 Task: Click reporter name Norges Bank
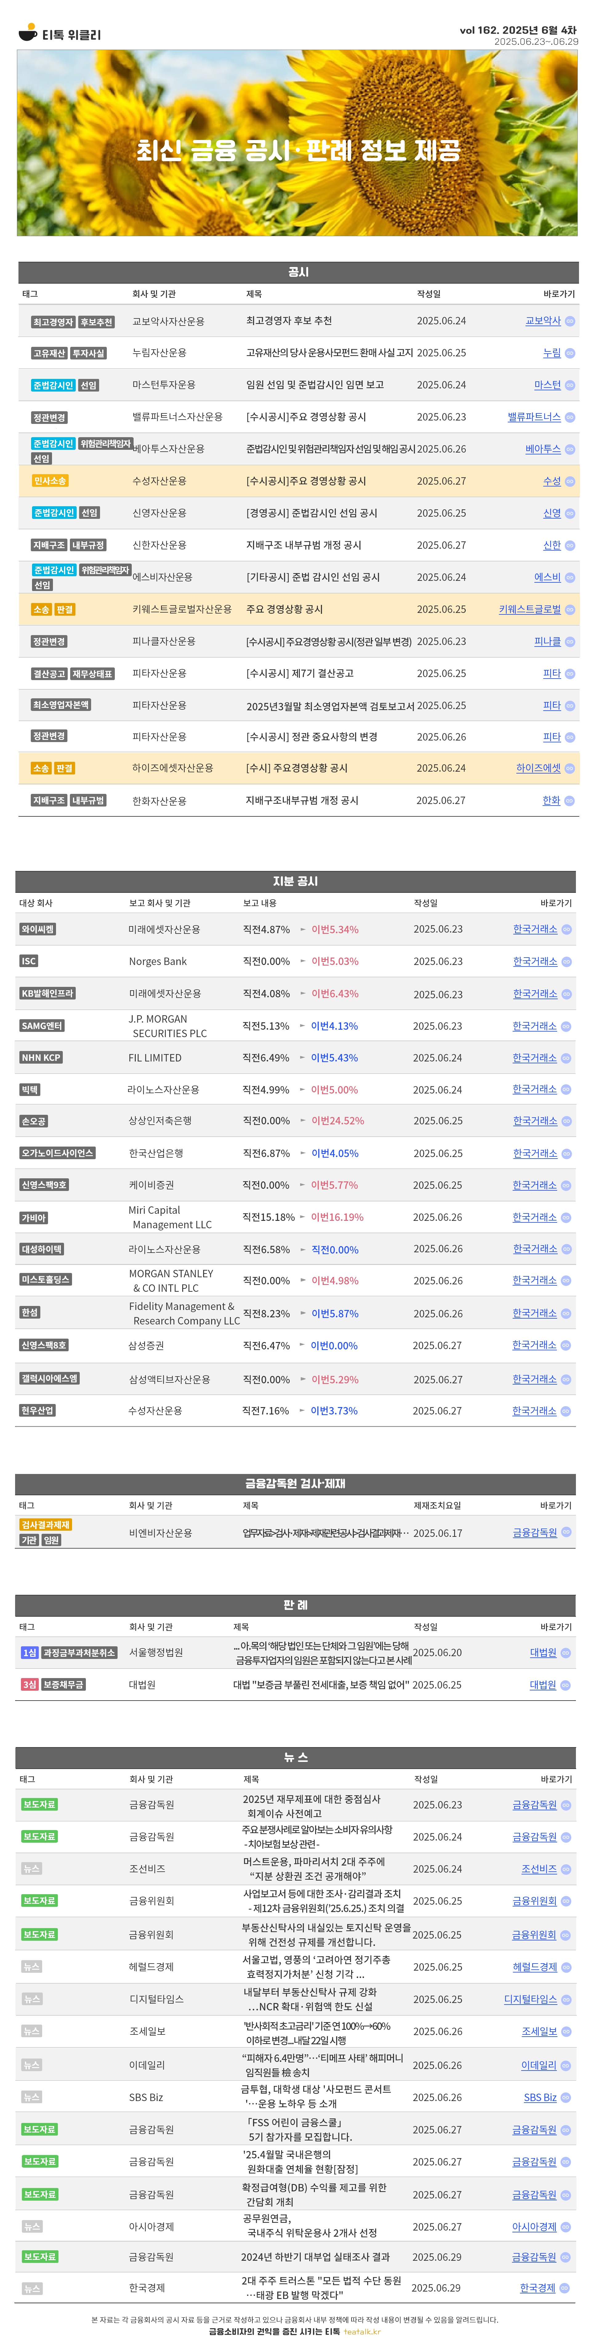tap(158, 962)
